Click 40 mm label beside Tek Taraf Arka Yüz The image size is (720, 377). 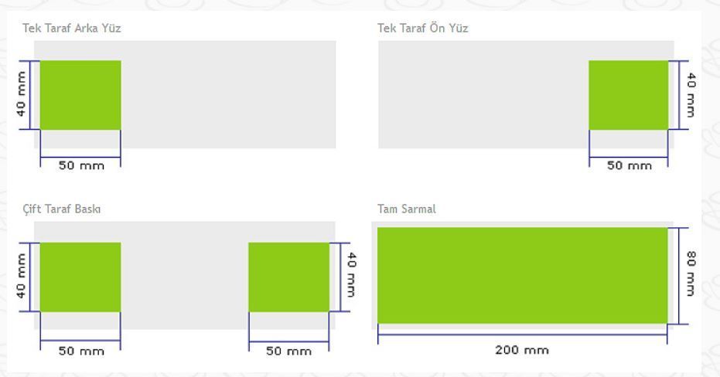click(21, 94)
